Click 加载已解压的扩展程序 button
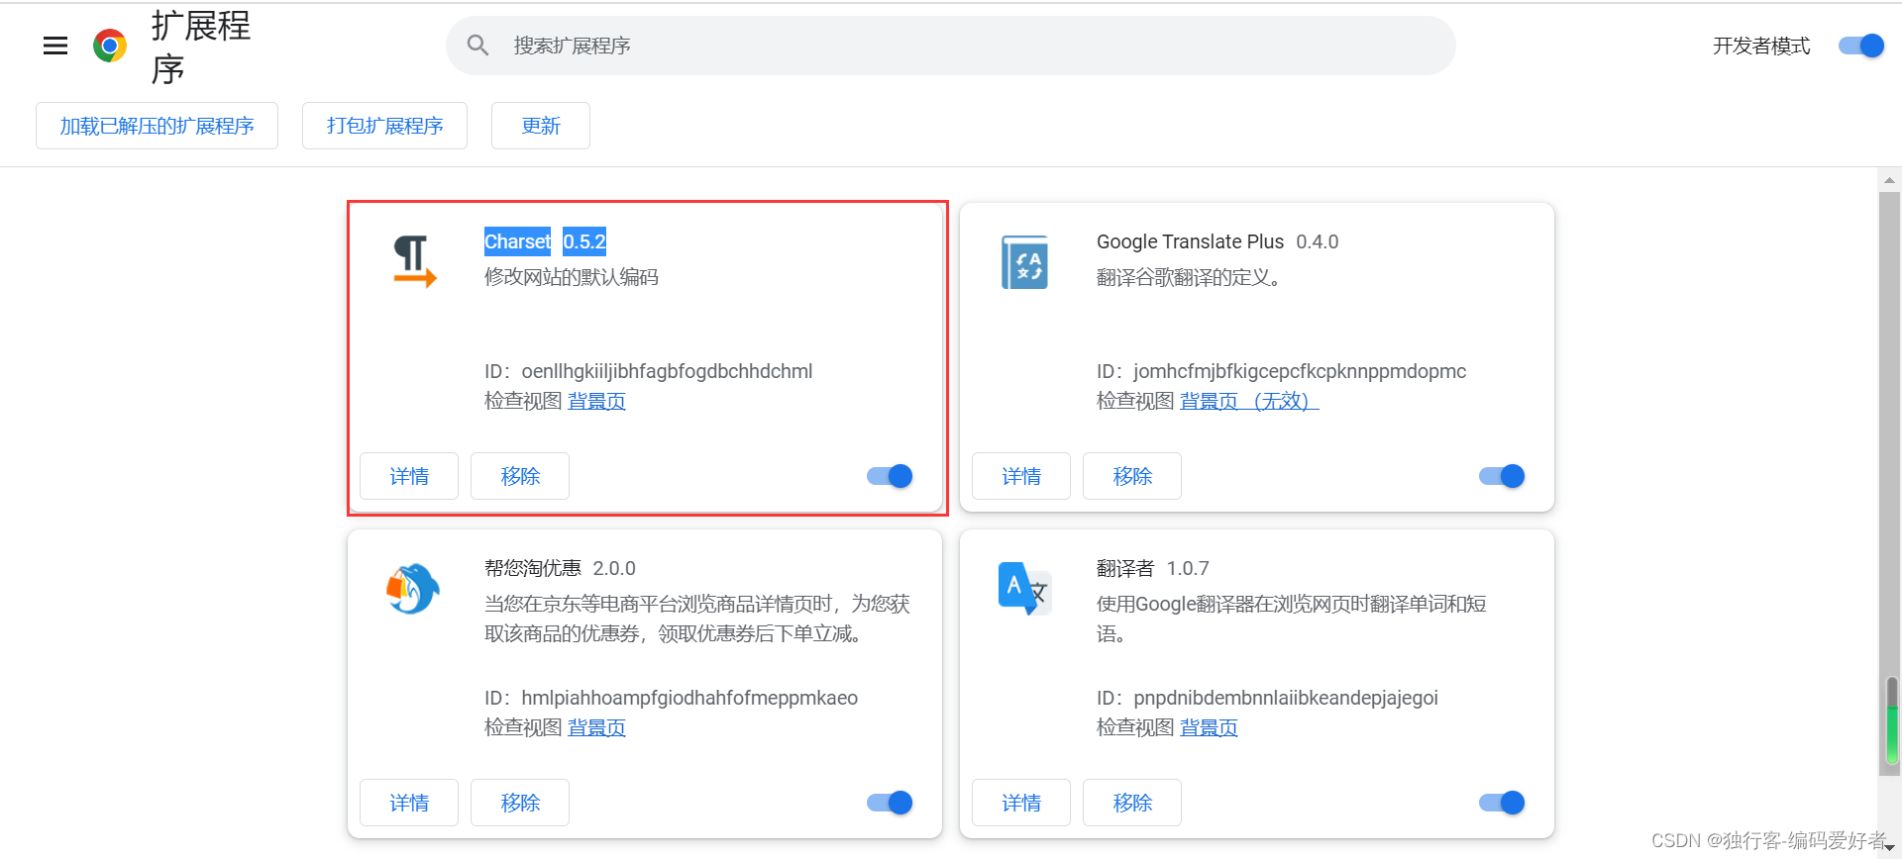 tap(157, 126)
